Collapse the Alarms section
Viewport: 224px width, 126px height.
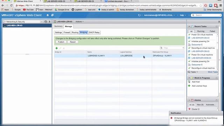[189, 100]
